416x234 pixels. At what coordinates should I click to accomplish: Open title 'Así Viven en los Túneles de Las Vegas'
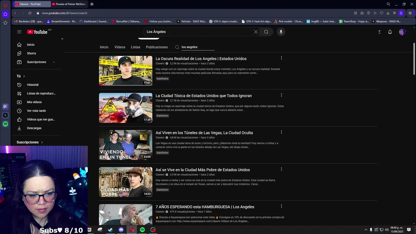click(x=204, y=133)
